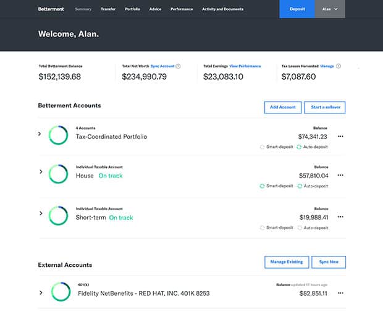Screen dimensions: 383x328
Task: Open the Total Net Worth info icon
Action: click(x=179, y=66)
